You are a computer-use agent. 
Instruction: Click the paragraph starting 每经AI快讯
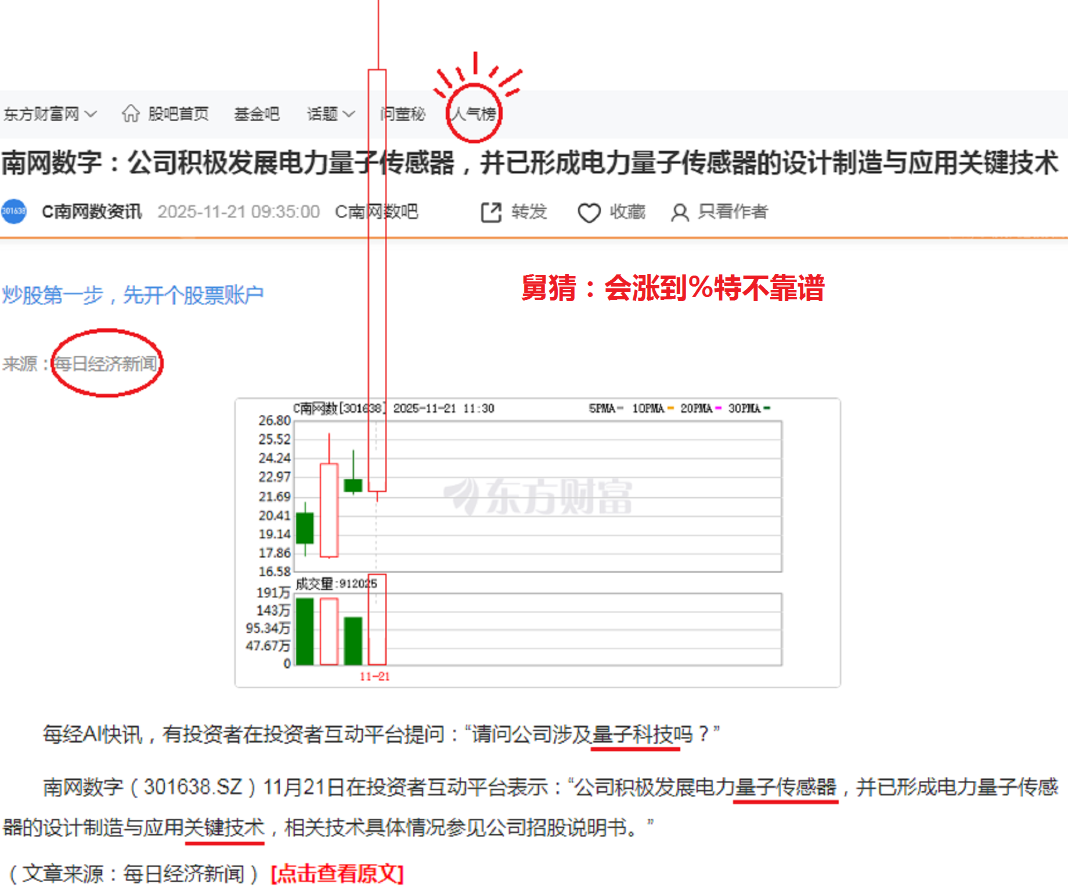pos(381,734)
